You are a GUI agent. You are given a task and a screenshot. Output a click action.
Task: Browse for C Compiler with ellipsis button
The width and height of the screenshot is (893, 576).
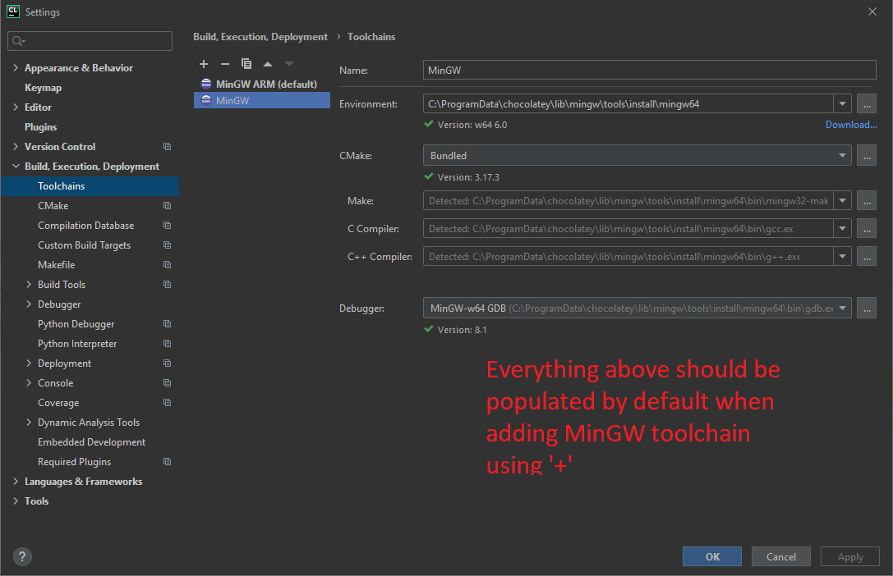[867, 229]
